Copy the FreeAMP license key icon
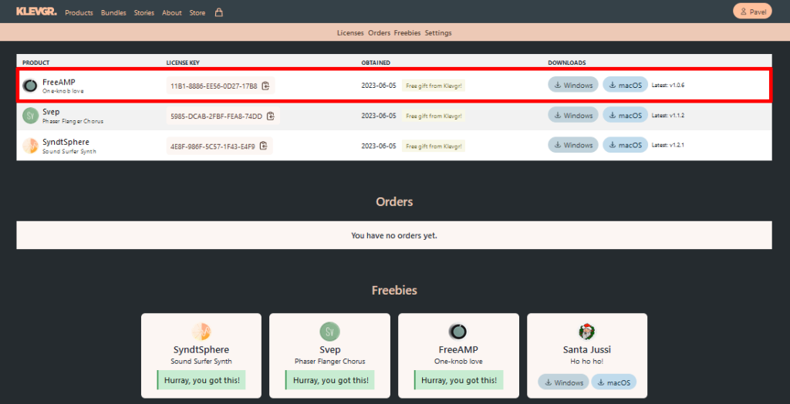The width and height of the screenshot is (790, 404). point(265,86)
